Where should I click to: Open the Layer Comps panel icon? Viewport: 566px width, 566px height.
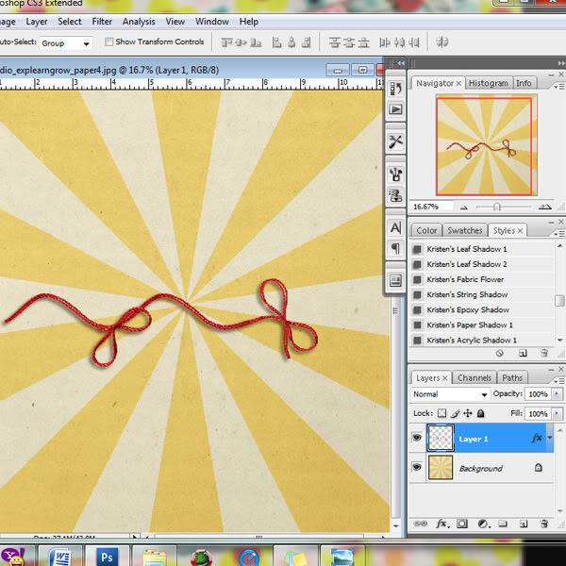(x=395, y=280)
